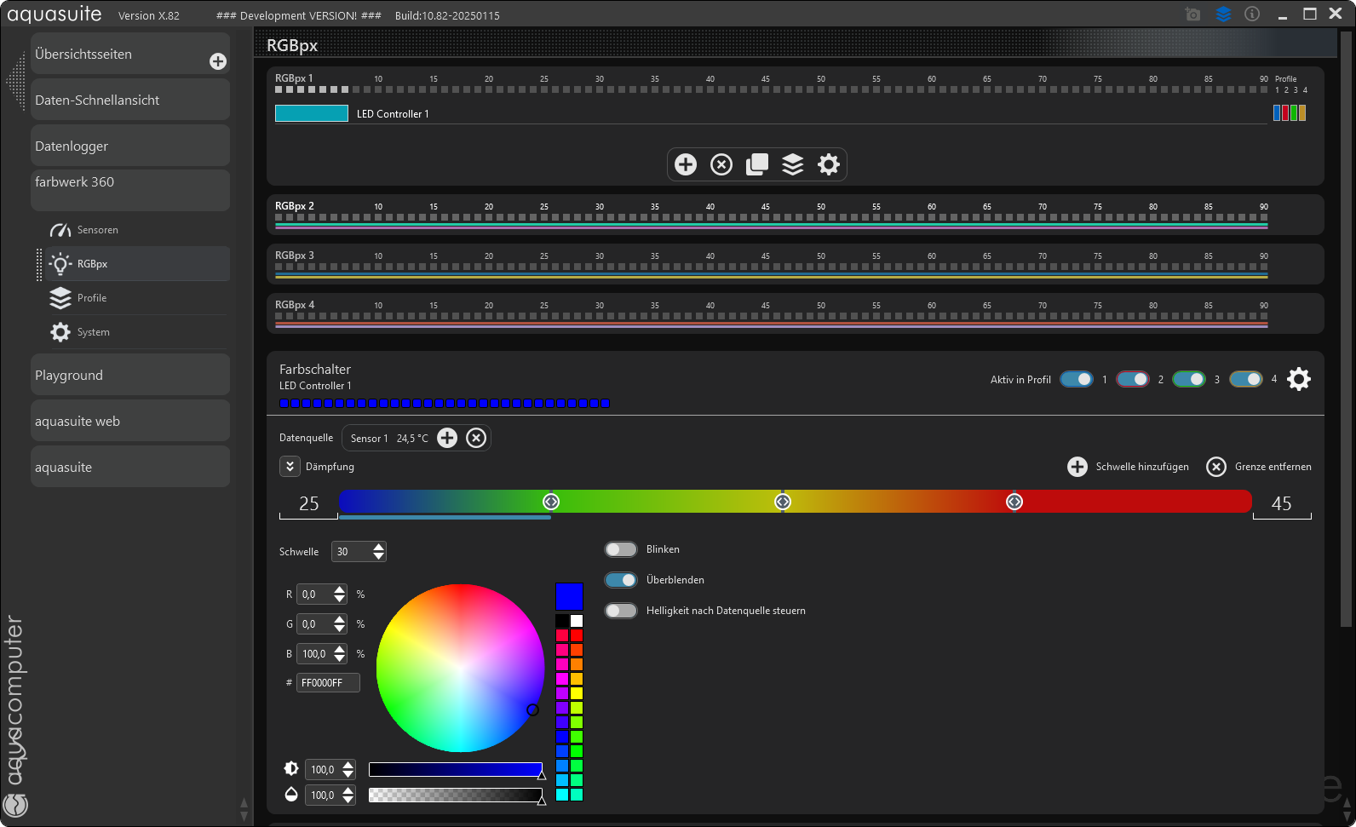Open the Profile page in the sidebar
Screen dimensions: 1356x827
[91, 298]
